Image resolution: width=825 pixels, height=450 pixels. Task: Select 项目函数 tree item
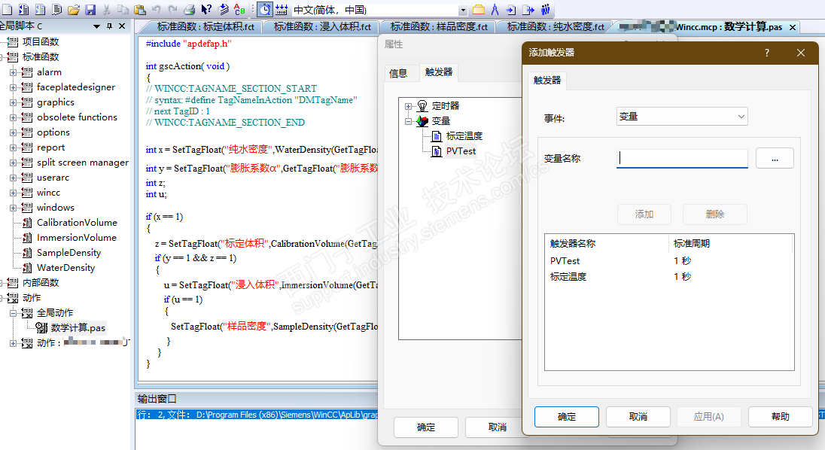click(x=41, y=42)
